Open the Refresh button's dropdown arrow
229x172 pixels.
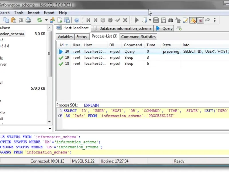46,20
